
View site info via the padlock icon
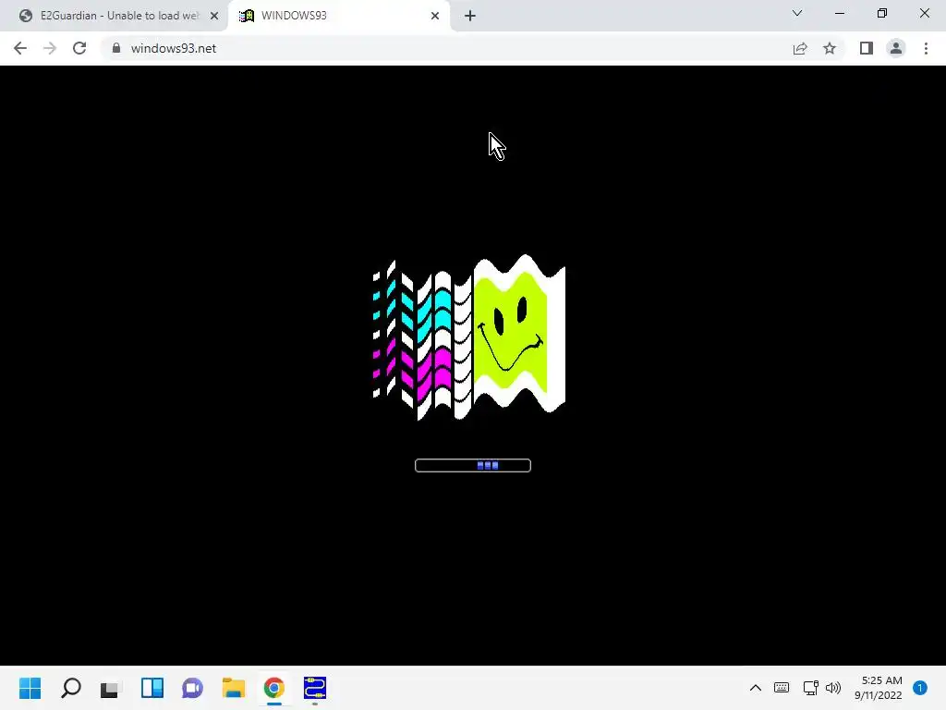116,48
